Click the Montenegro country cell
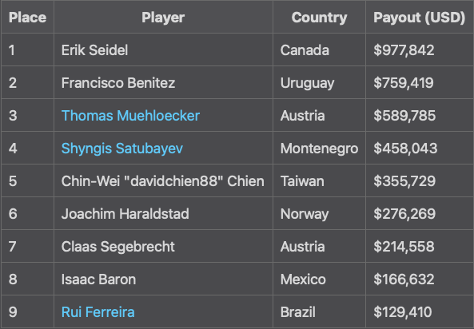 [x=319, y=149]
